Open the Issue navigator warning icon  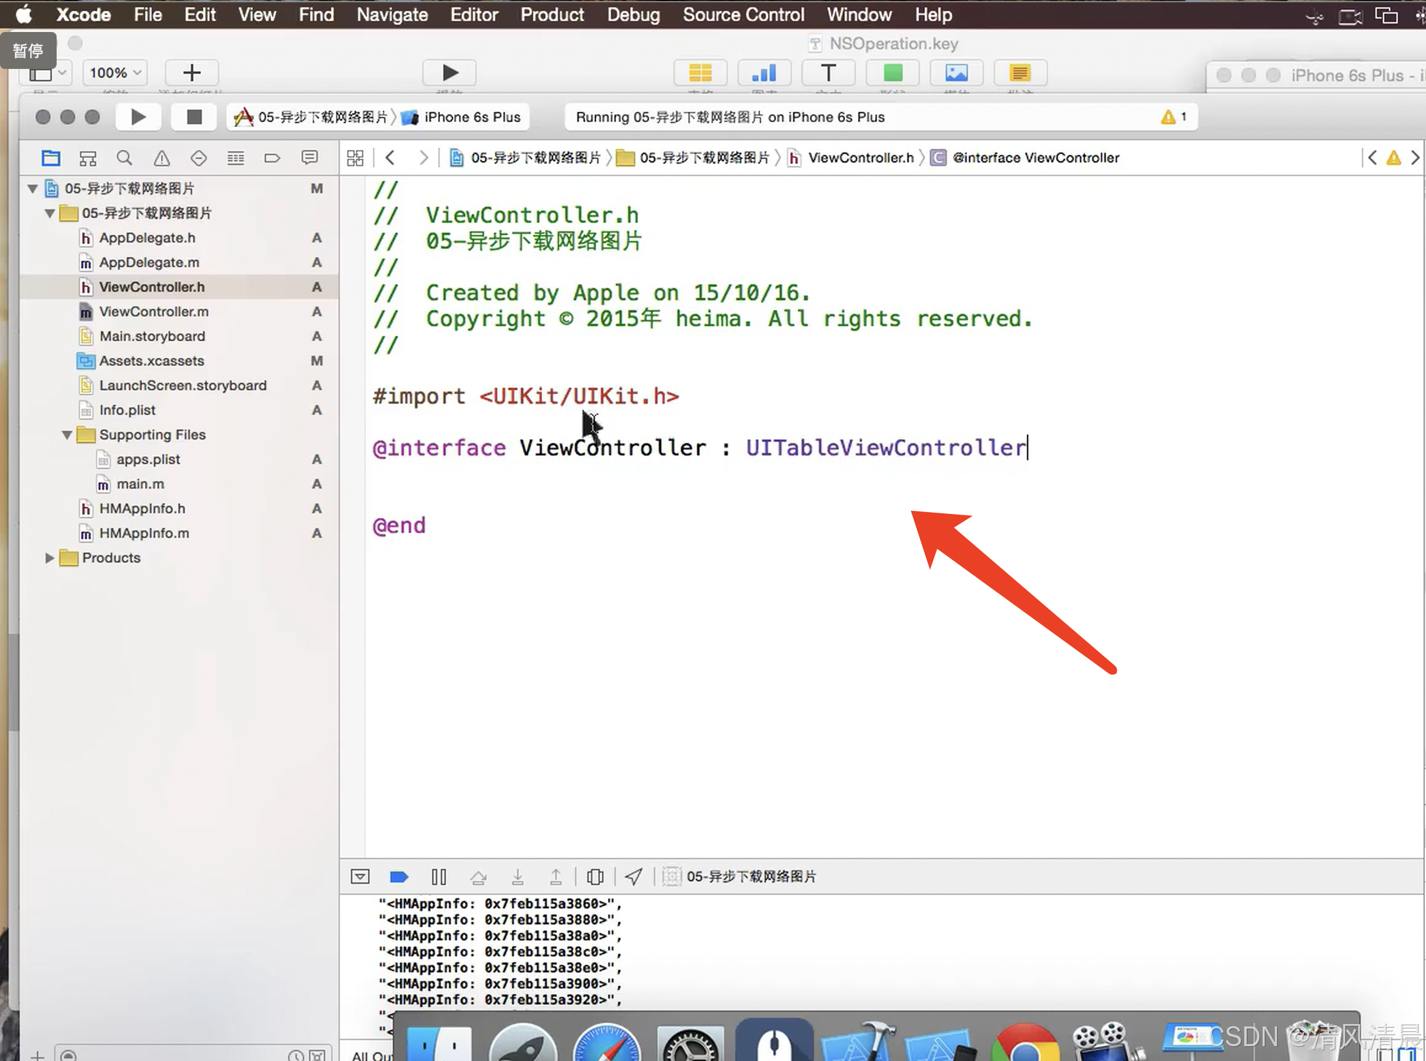(x=161, y=158)
